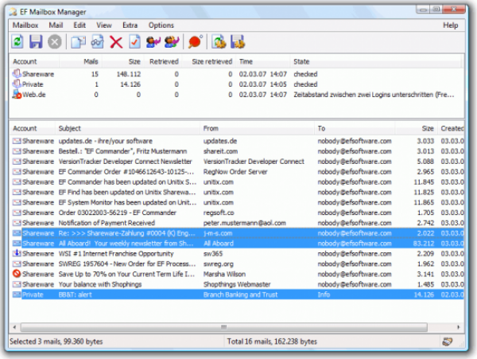This screenshot has width=477, height=359.
Task: Click status text 'Total 16 mails, 162.238 bytes'
Action: tap(272, 341)
